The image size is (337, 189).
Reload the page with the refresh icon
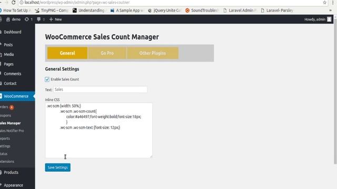(x=13, y=2)
